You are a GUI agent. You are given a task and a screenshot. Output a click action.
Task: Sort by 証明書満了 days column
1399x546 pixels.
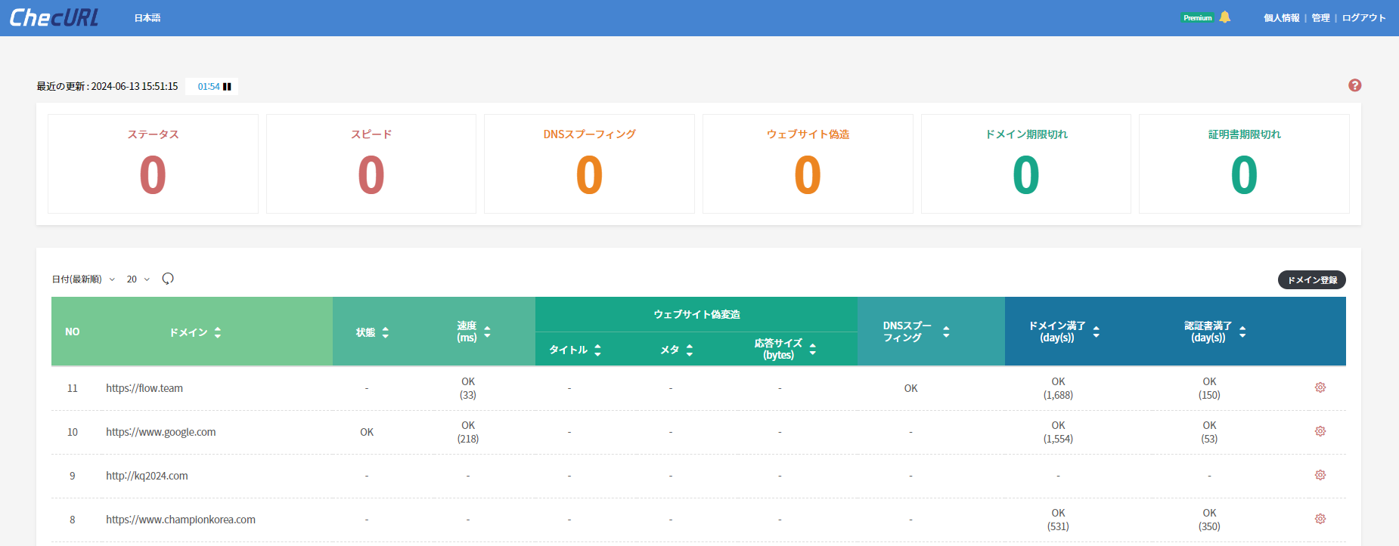1242,332
